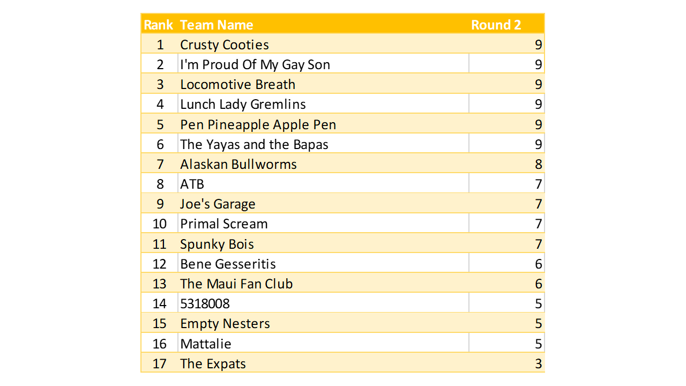Select the Mattalie team cell
This screenshot has height=386, width=686.
coord(206,344)
